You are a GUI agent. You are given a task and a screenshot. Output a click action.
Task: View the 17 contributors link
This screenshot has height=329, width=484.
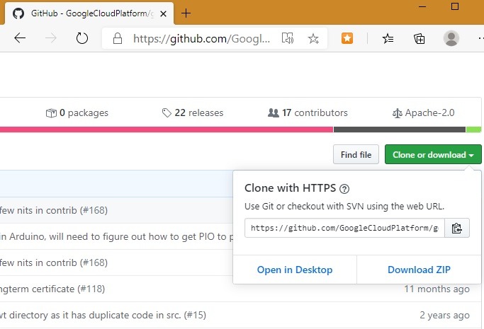[x=308, y=112]
